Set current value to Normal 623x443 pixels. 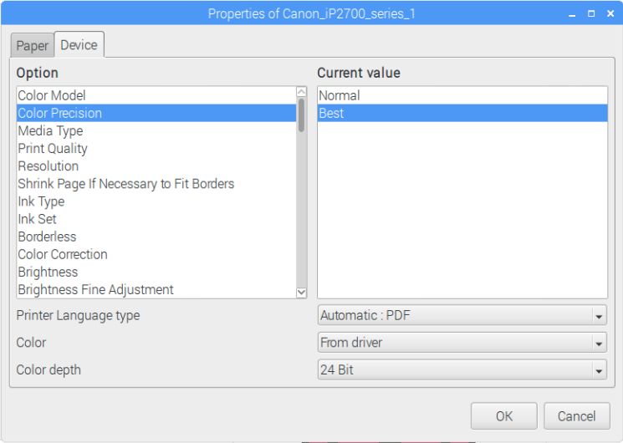click(x=462, y=95)
